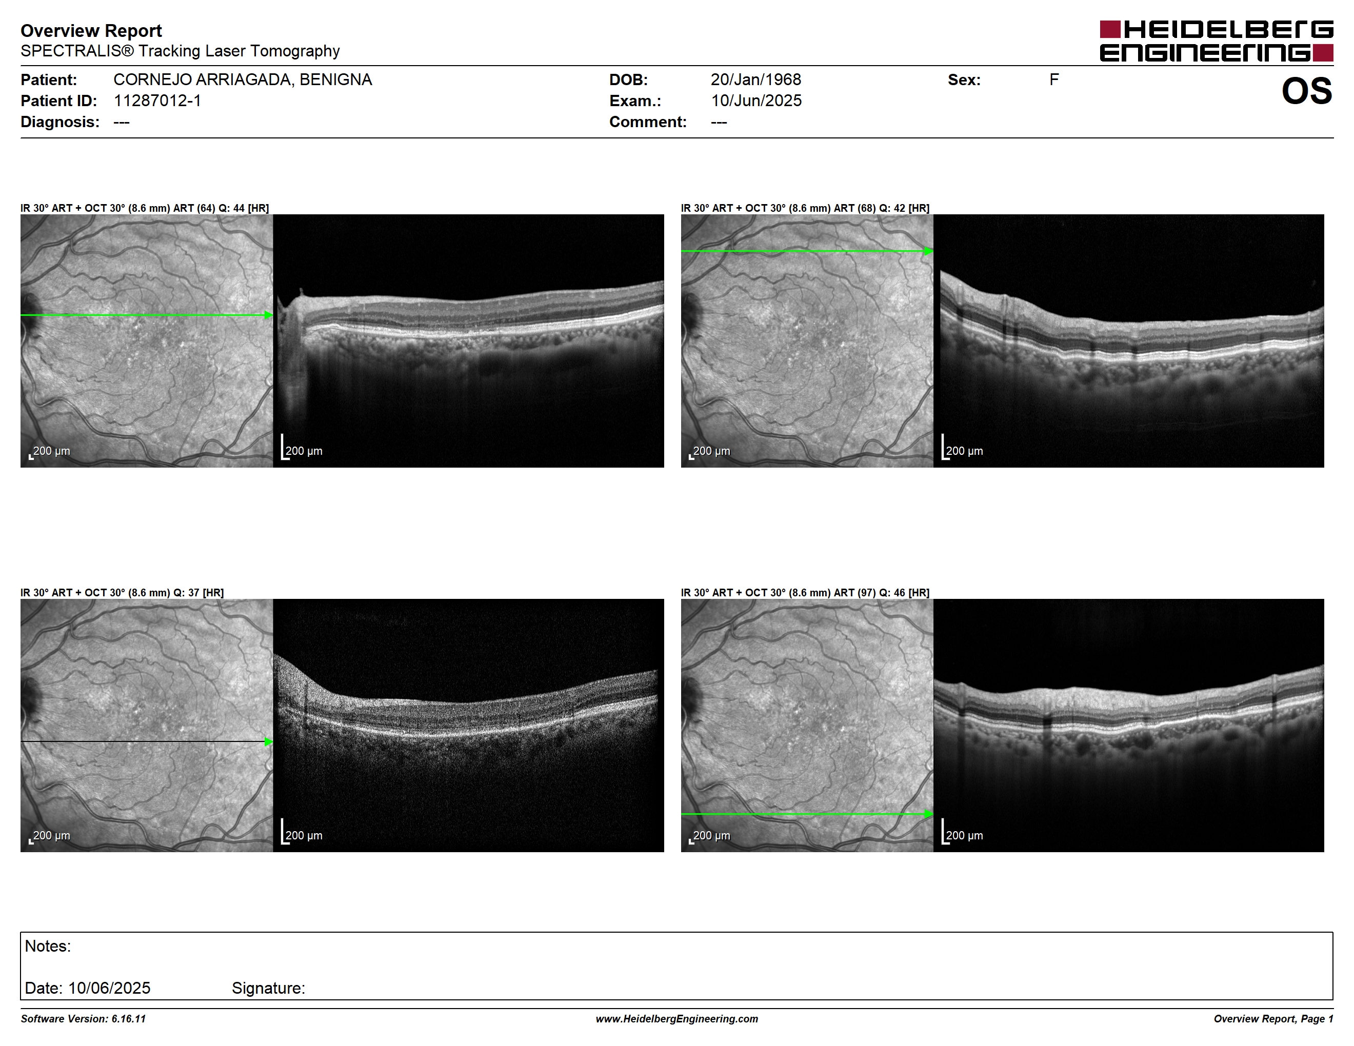Click the scan caption with Q: 42

coord(805,208)
